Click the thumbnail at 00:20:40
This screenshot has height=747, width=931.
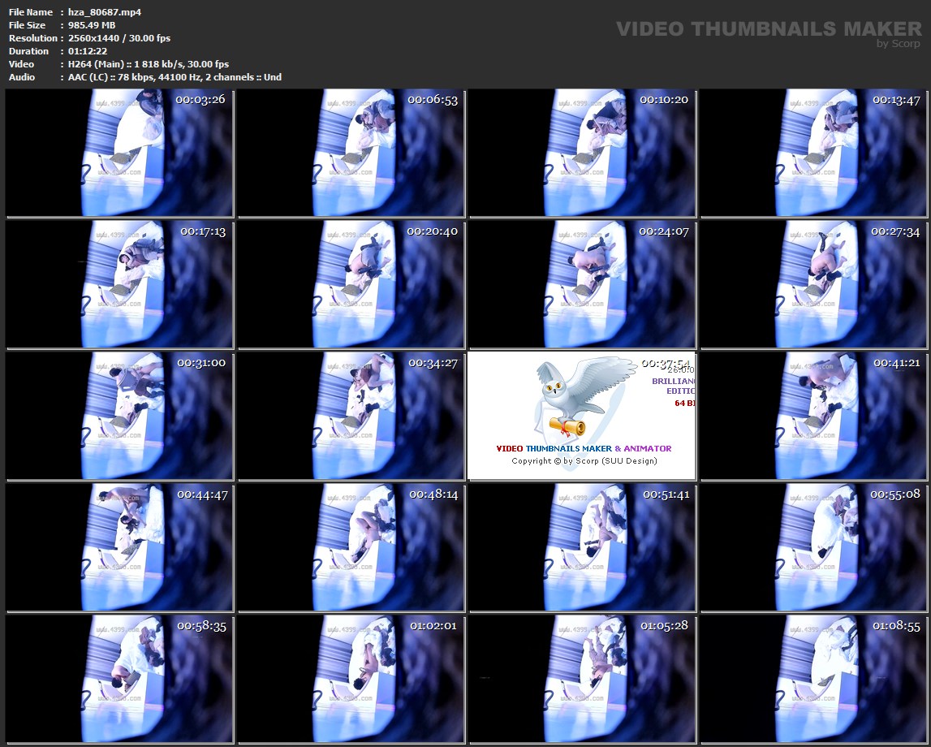click(351, 284)
